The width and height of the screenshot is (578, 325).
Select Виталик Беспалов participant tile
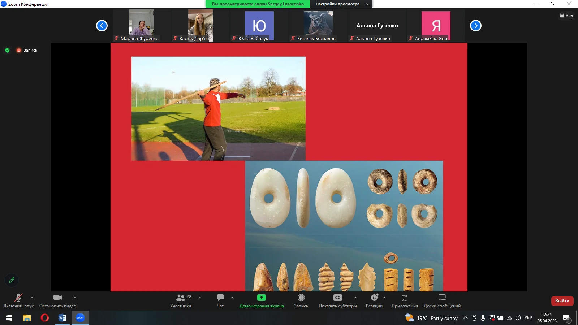tap(318, 26)
